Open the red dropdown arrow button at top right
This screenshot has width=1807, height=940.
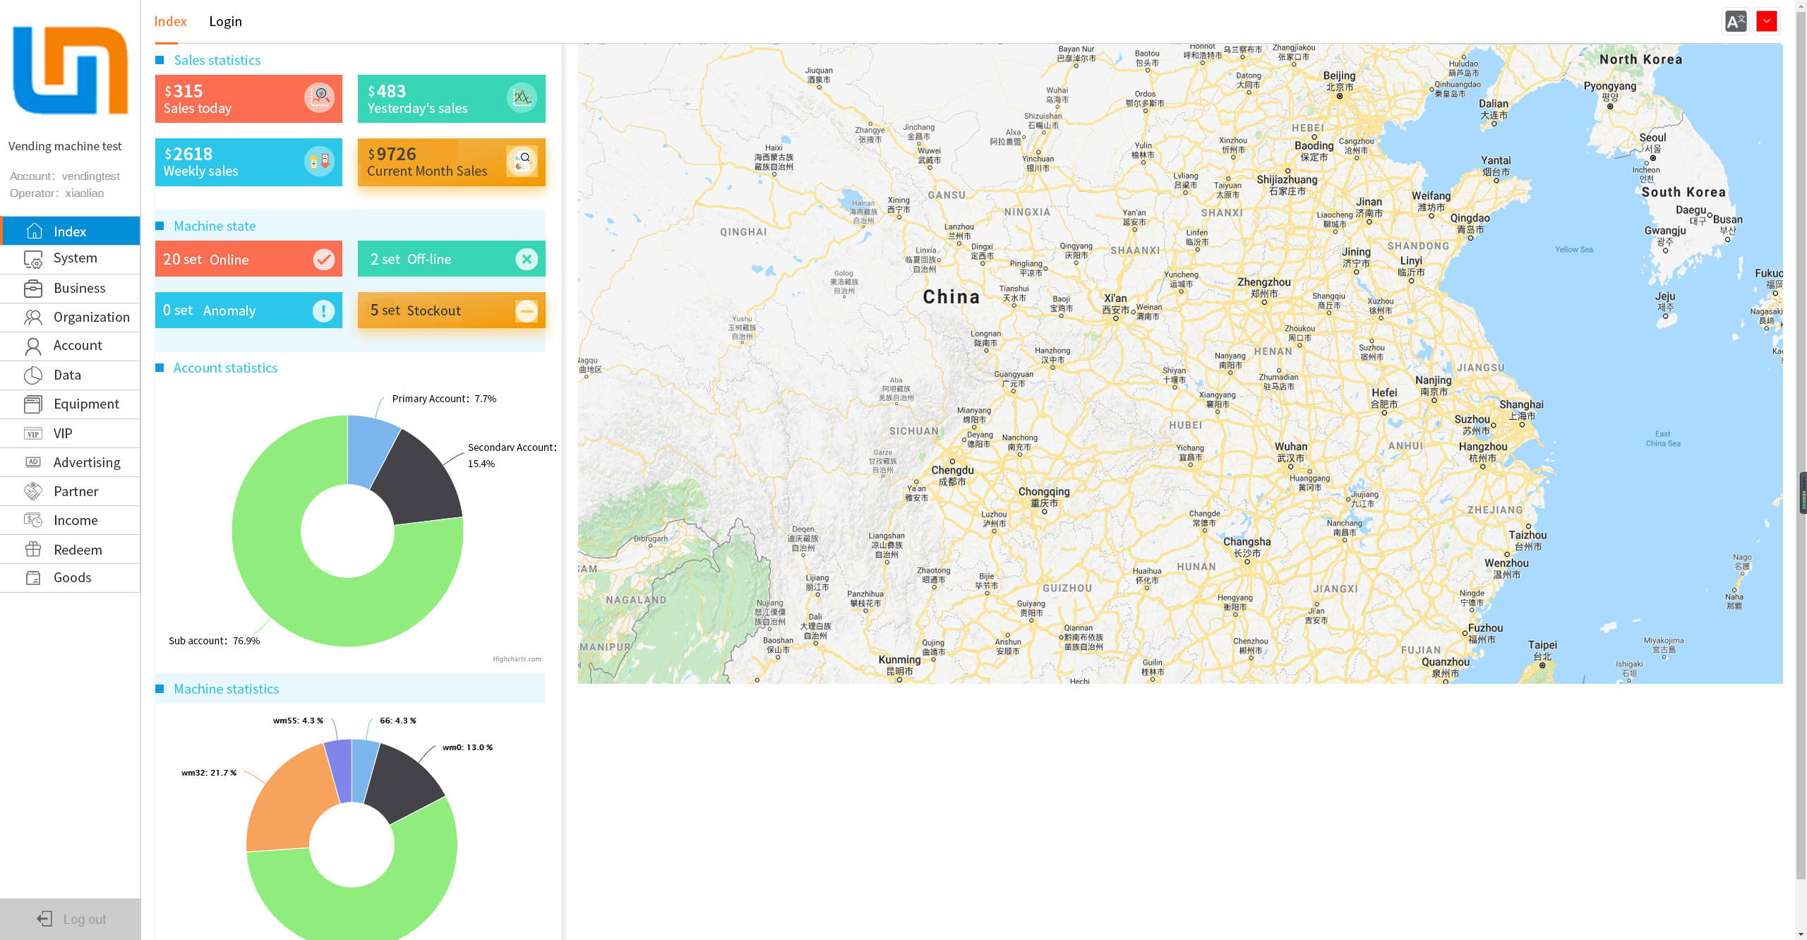tap(1767, 21)
